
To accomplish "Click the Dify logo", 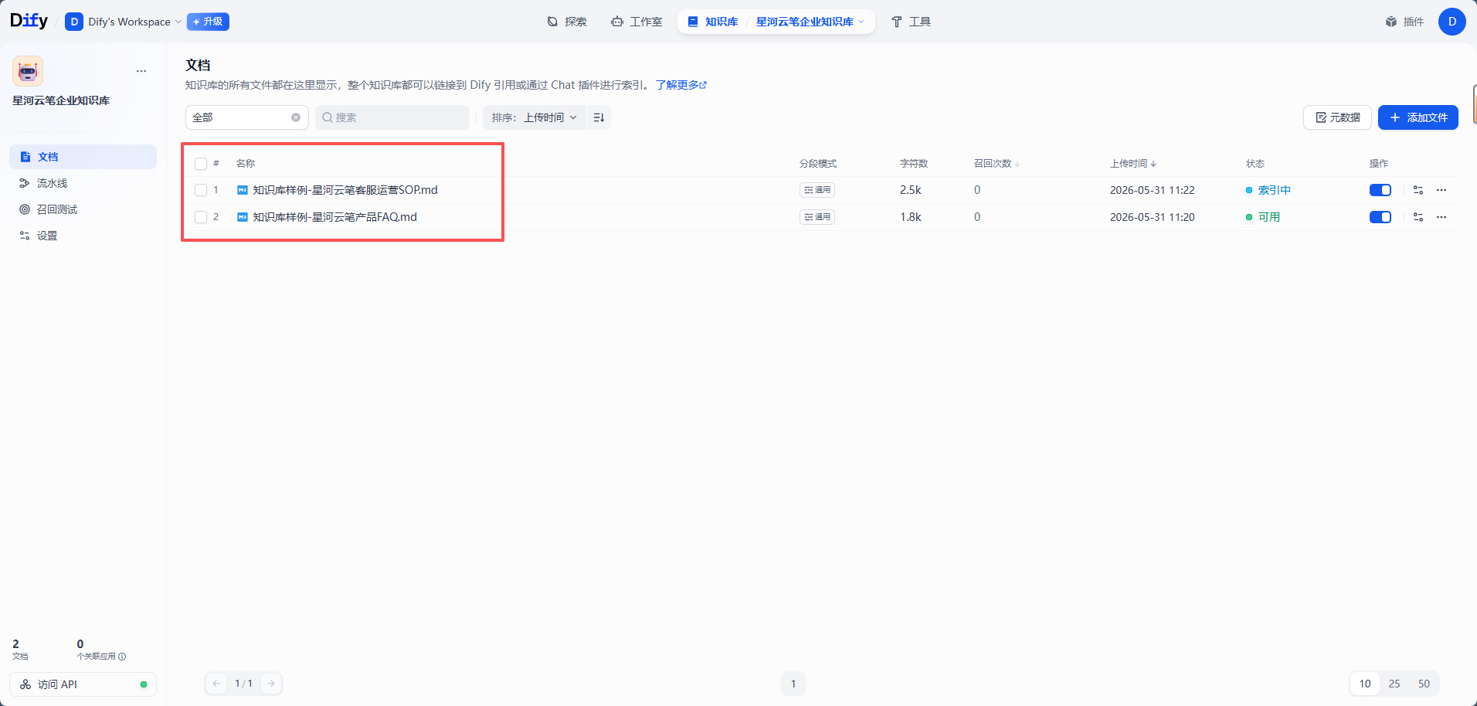I will (29, 21).
